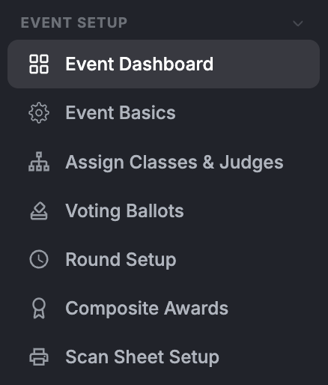Open the Scan Sheet Setup text label
This screenshot has width=328, height=385.
(x=142, y=357)
